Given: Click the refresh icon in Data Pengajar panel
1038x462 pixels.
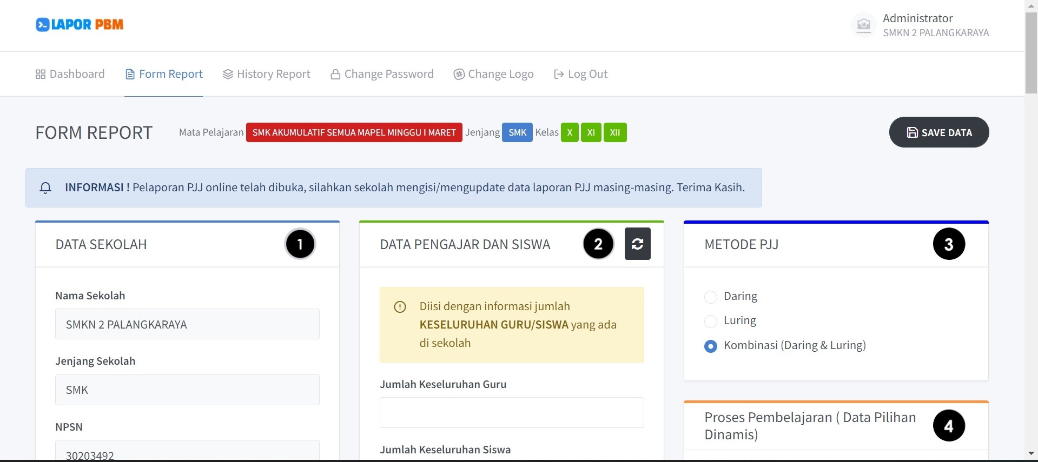Looking at the screenshot, I should click(x=637, y=244).
